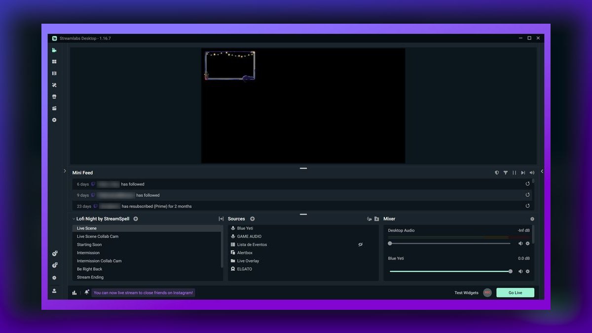Adjust the Desktop Audio volume slider
Image resolution: width=592 pixels, height=333 pixels.
[x=450, y=243]
